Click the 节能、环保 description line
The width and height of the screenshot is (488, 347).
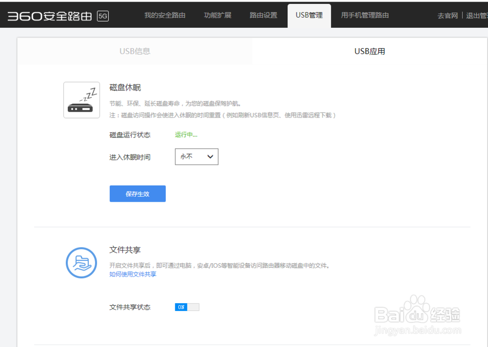click(176, 103)
